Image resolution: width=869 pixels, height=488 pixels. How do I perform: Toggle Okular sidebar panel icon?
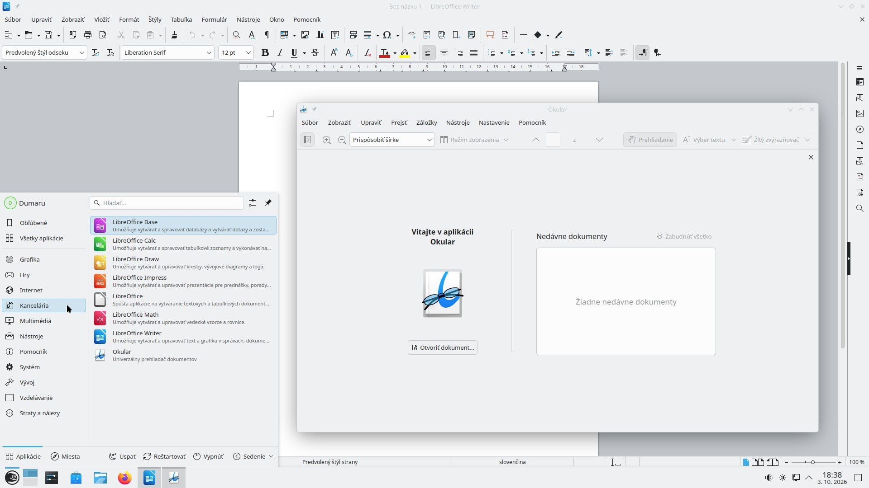pyautogui.click(x=307, y=140)
